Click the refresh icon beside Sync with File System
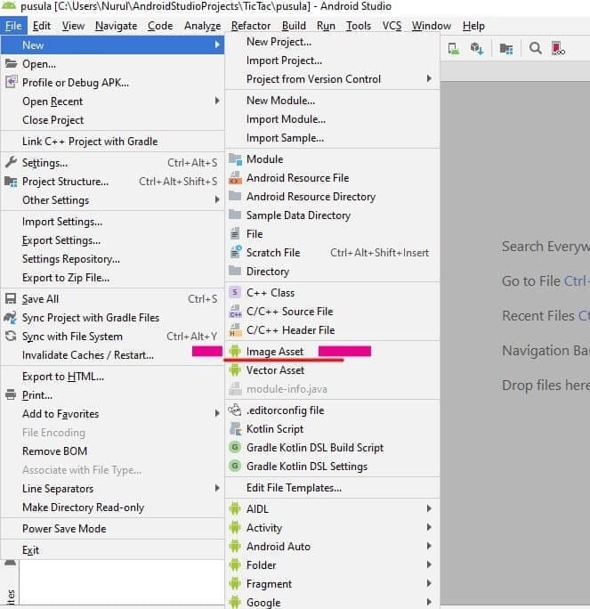Screen dimensions: 590x609 [x=11, y=336]
